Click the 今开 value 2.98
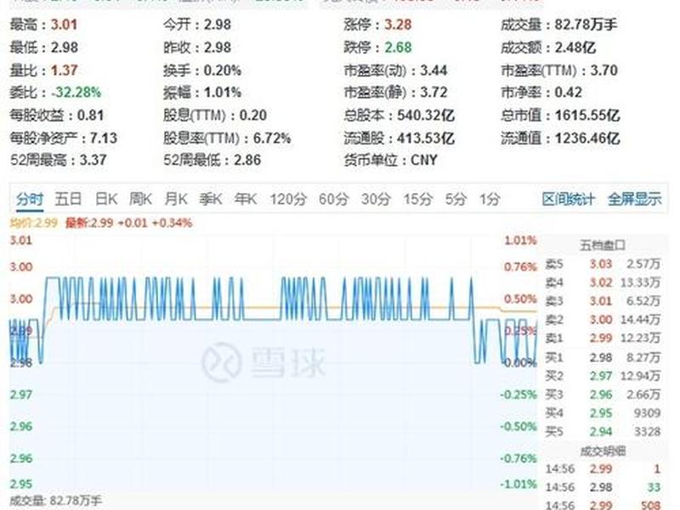Viewport: 680px width, 510px height. 218,25
